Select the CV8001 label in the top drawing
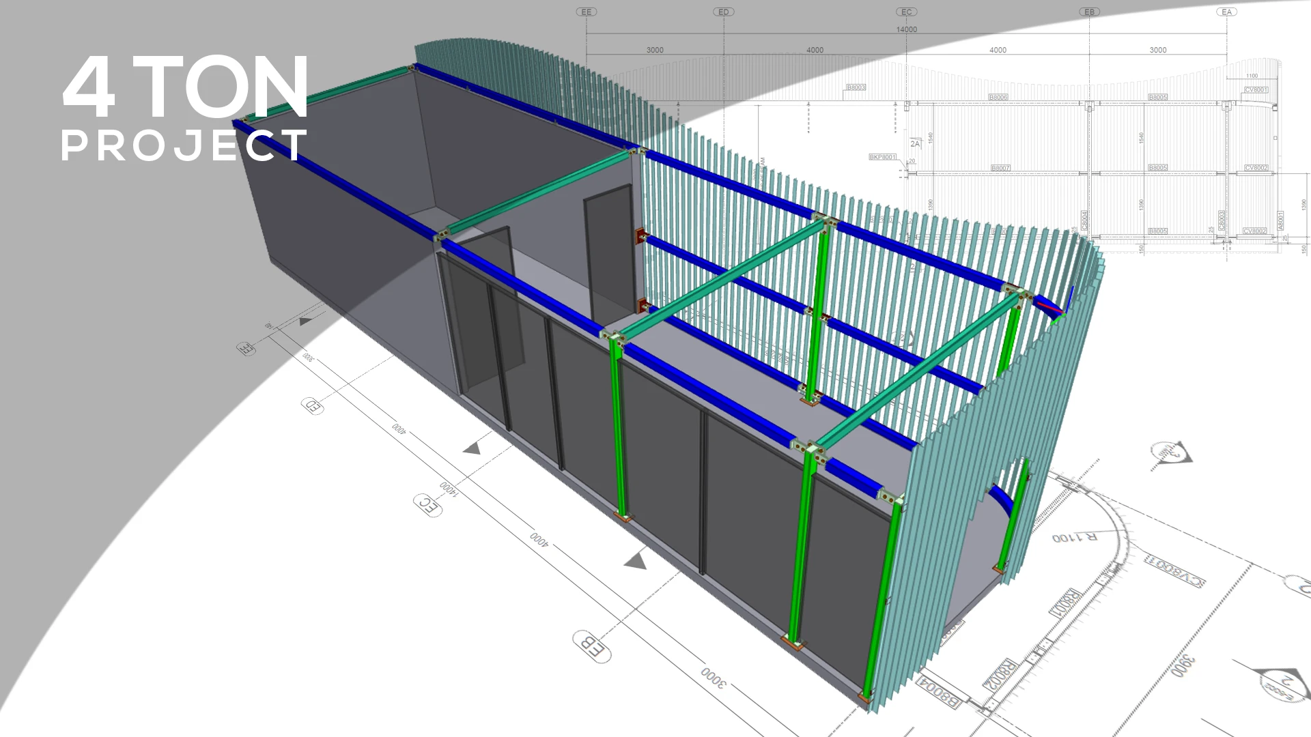The image size is (1311, 737). [x=1256, y=89]
